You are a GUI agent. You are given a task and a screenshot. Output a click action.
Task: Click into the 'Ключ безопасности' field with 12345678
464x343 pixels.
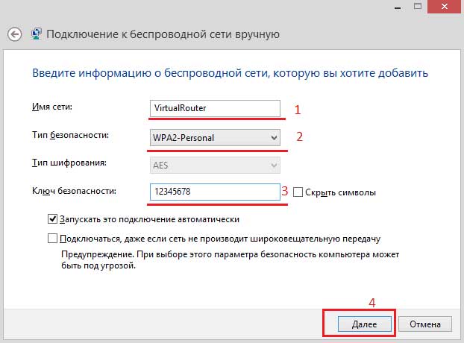point(213,192)
